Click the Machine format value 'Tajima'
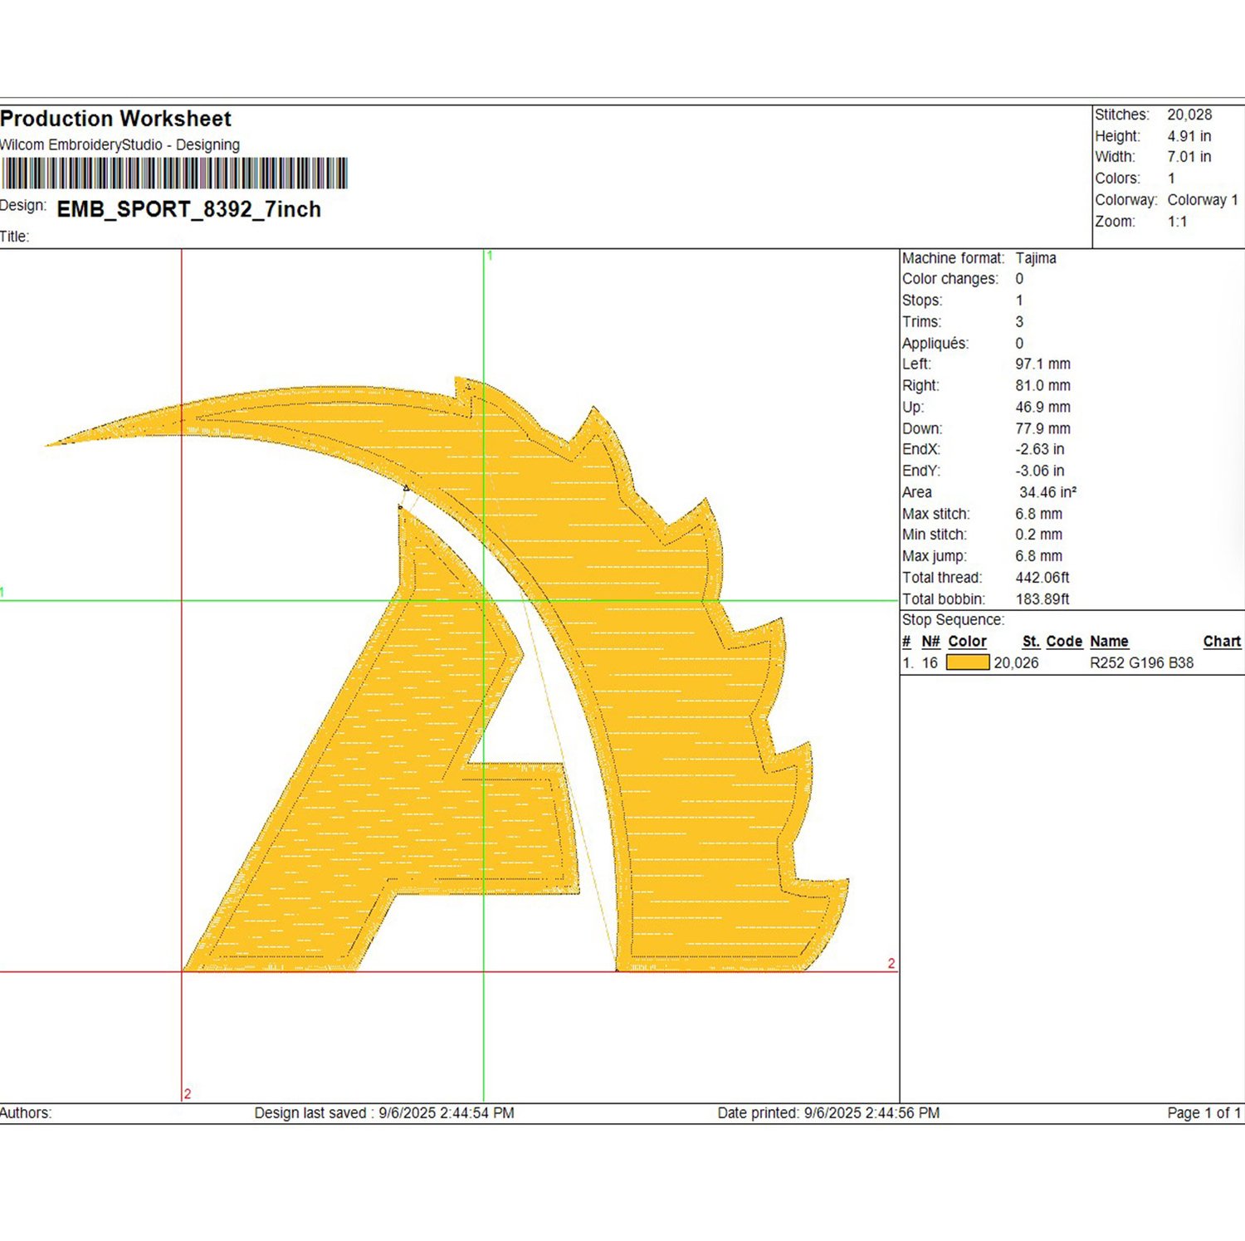The height and width of the screenshot is (1241, 1245). [1036, 258]
